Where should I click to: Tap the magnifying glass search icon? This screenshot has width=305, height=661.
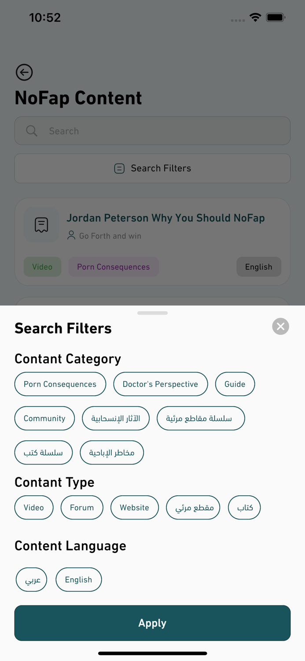[31, 130]
